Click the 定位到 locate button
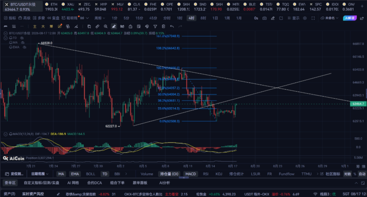The width and height of the screenshot is (367, 197). pos(15,174)
